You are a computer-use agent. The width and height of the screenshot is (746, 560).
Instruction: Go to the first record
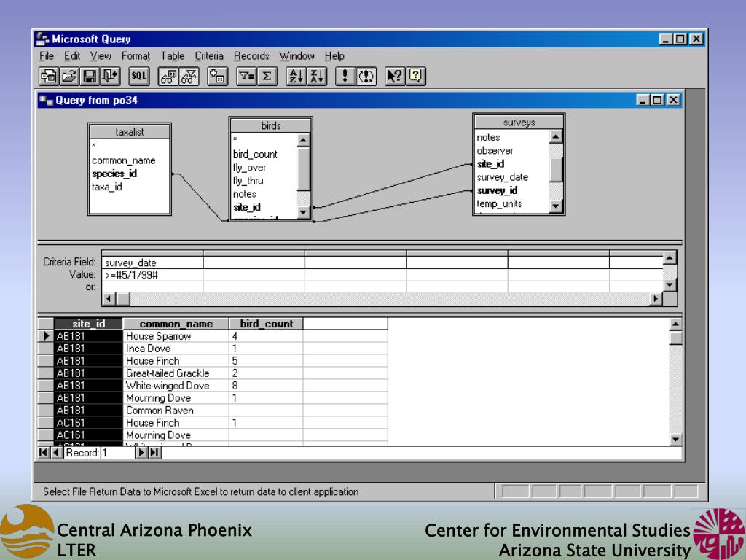pyautogui.click(x=43, y=452)
